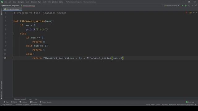The image size is (198, 111).
Task: Click the Run with Coverage icon
Action: tap(189, 6)
